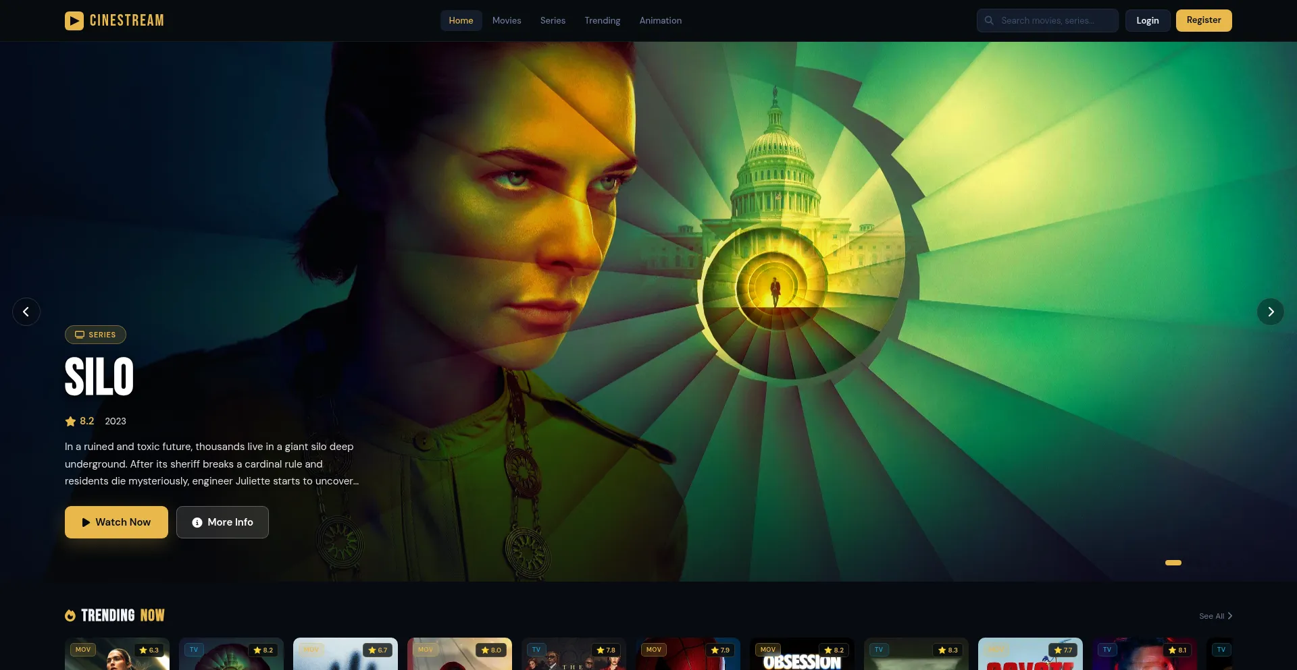Viewport: 1297px width, 670px height.
Task: Open the Home nav tab
Action: (x=461, y=21)
